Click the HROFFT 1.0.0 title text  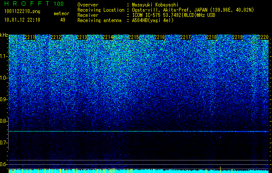coord(34,3)
